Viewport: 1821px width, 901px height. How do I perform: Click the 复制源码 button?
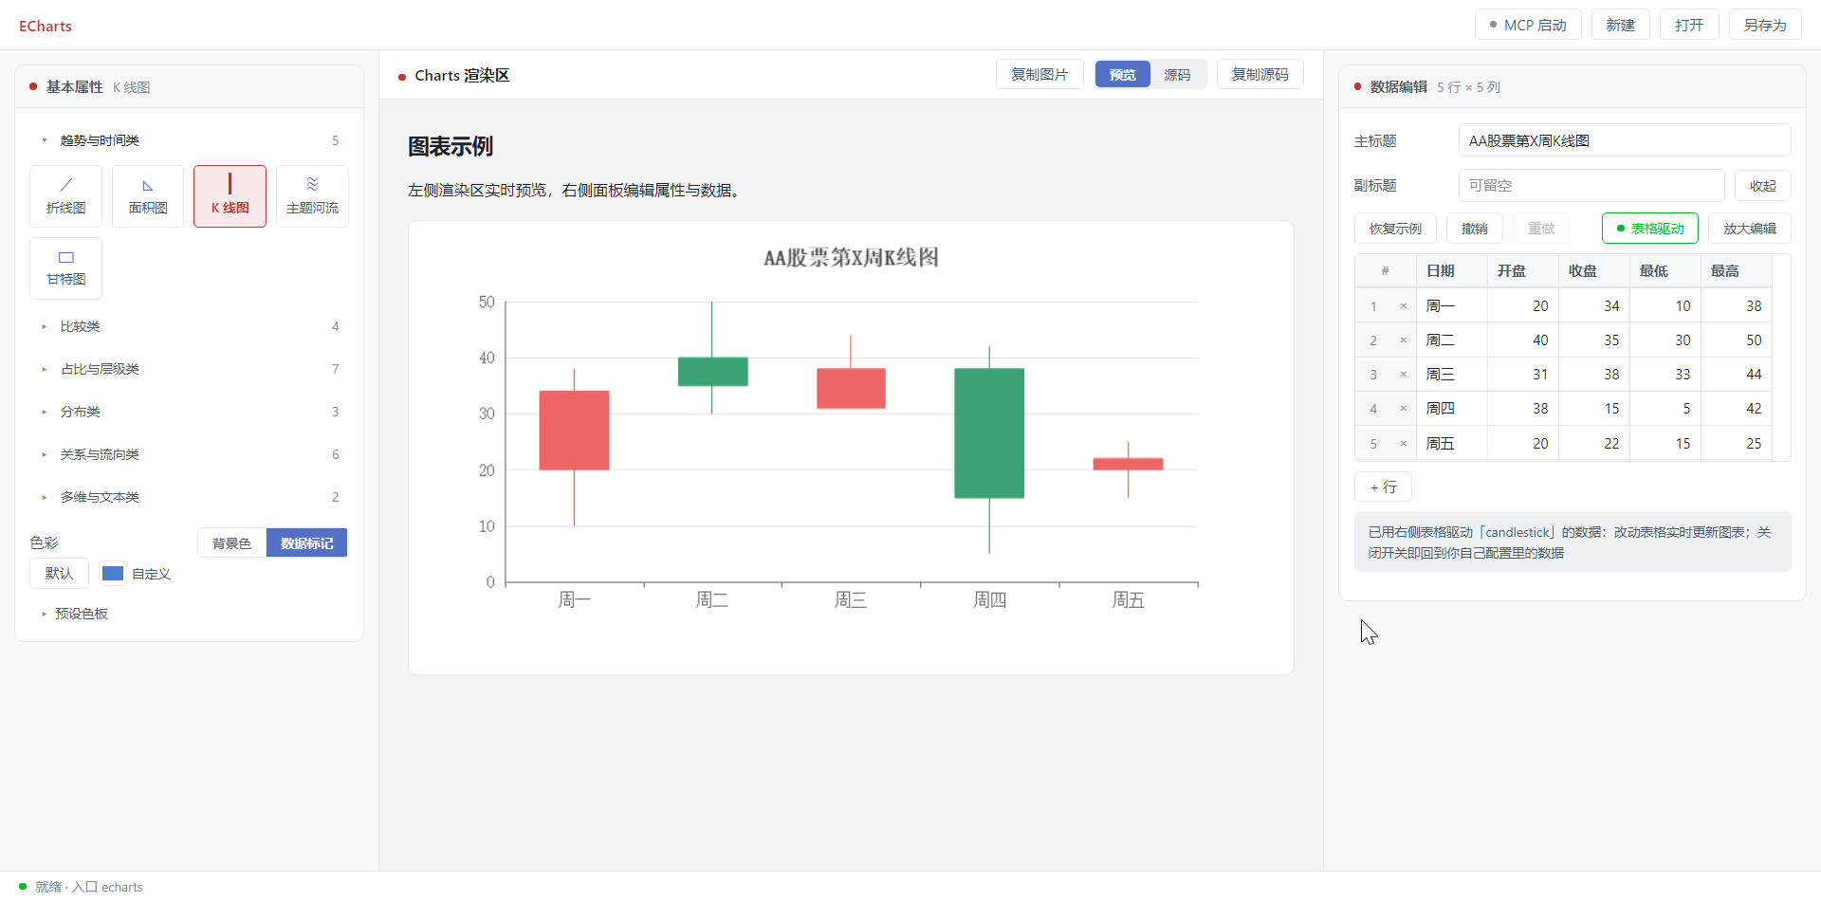click(1260, 75)
